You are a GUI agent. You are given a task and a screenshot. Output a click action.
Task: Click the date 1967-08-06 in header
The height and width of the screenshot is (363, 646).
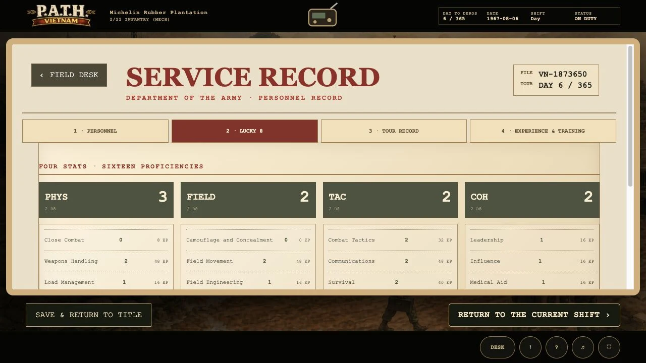click(x=502, y=19)
